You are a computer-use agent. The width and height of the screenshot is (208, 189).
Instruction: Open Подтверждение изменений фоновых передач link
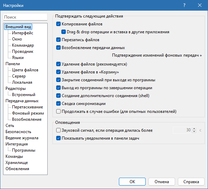pyautogui.click(x=157, y=55)
